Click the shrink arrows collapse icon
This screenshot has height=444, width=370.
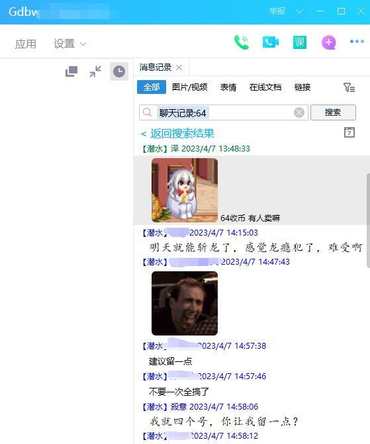click(95, 71)
